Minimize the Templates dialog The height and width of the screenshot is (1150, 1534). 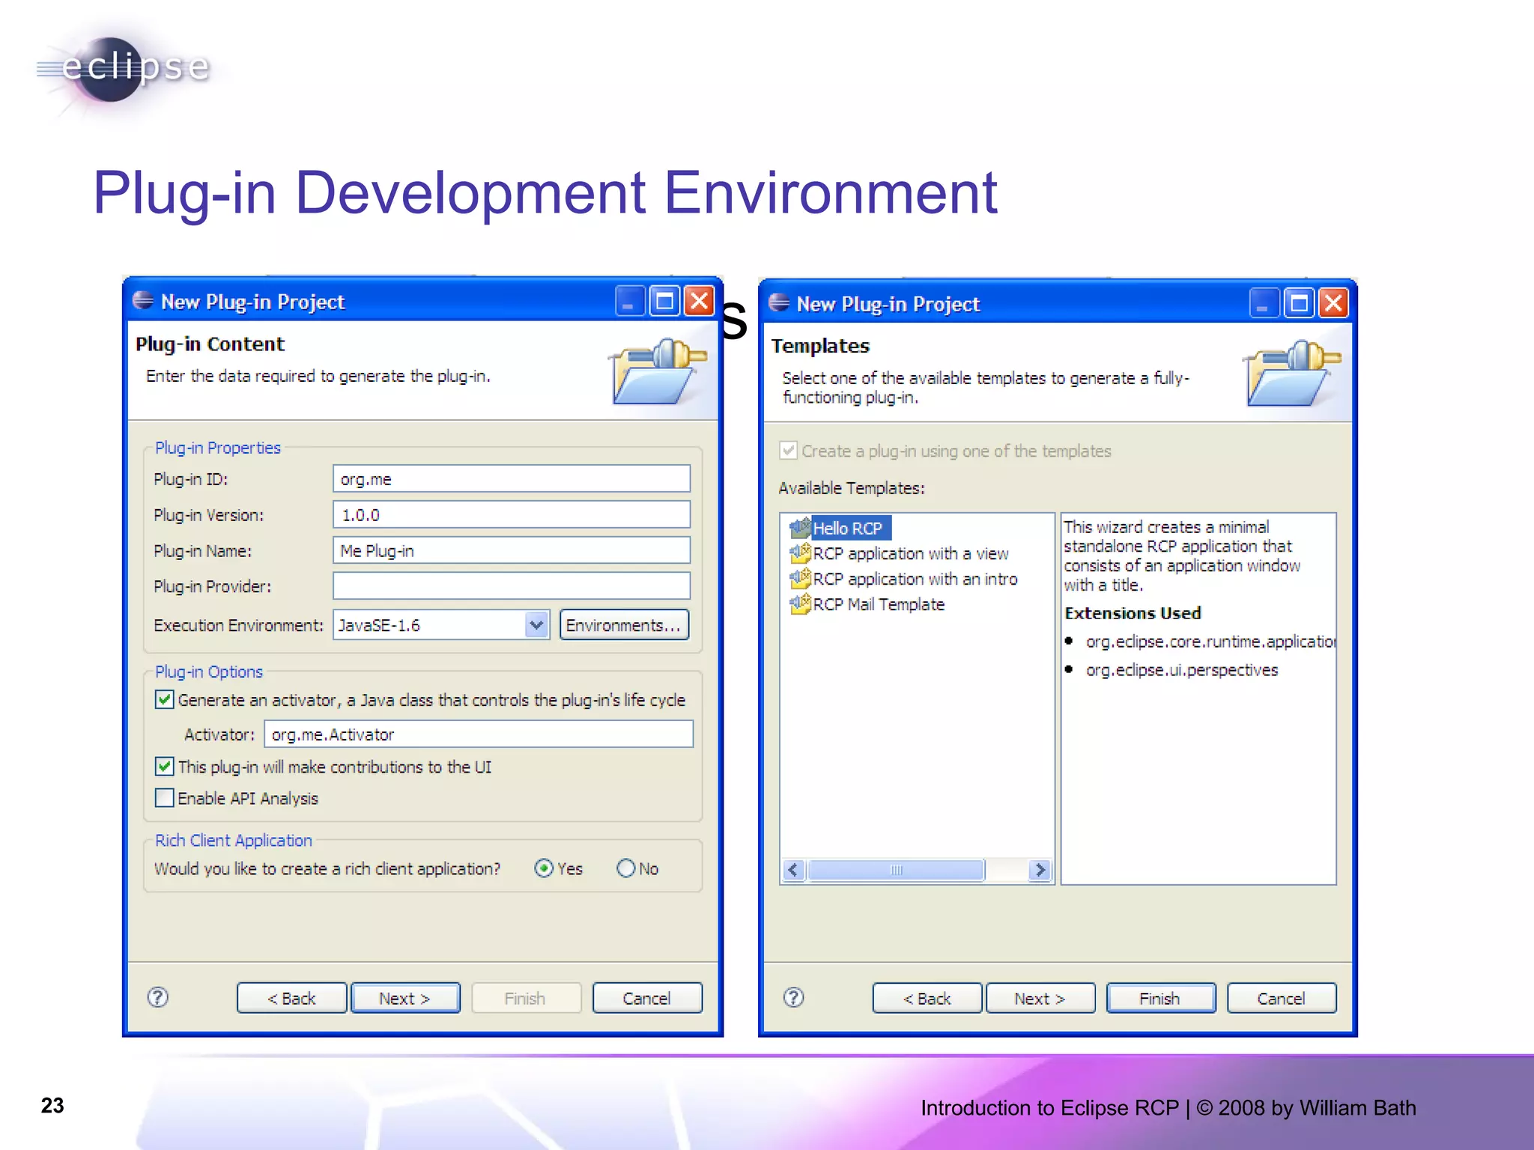pos(1264,303)
